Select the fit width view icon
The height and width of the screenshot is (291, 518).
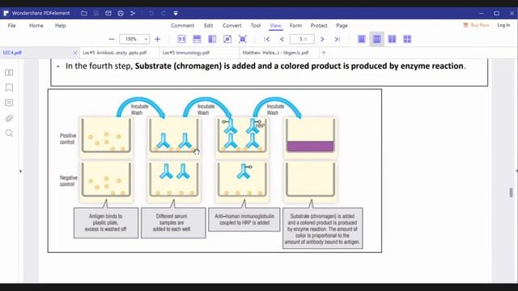197,40
